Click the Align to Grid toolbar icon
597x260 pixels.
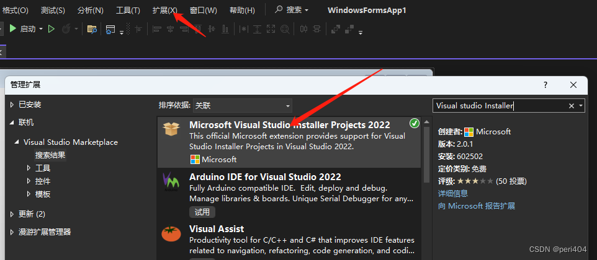[x=138, y=29]
